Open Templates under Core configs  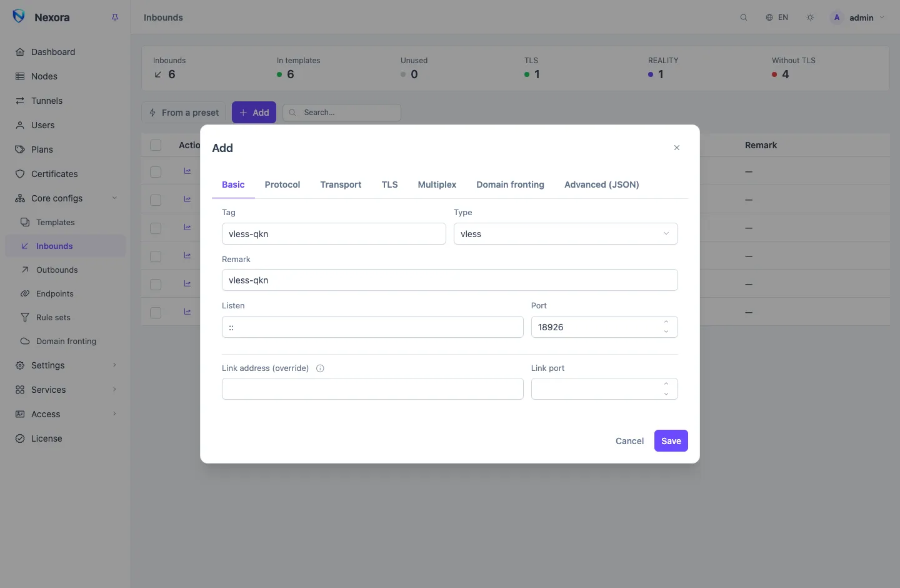[66, 222]
